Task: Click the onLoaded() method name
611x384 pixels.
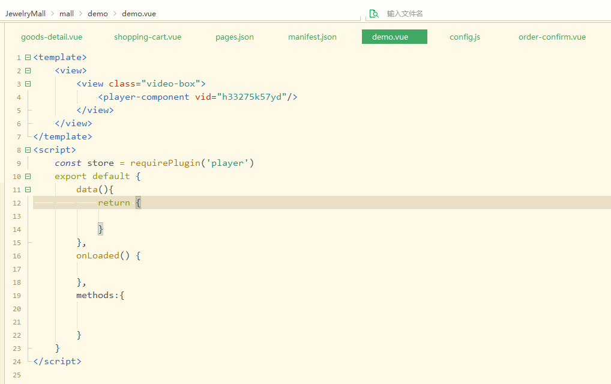Action: (103, 255)
